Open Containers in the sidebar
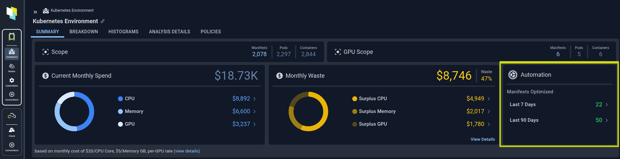The width and height of the screenshot is (620, 159). [x=12, y=54]
